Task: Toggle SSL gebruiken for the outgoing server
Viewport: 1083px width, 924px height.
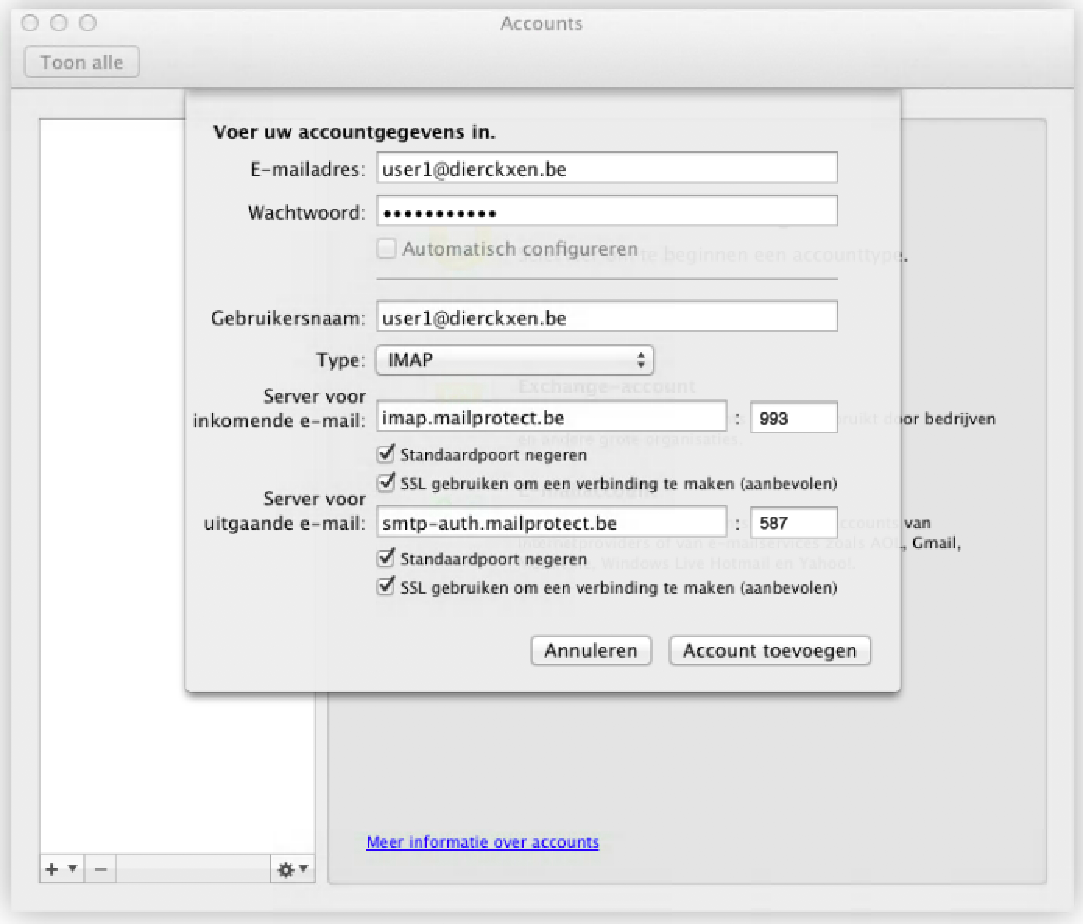Action: click(x=386, y=587)
